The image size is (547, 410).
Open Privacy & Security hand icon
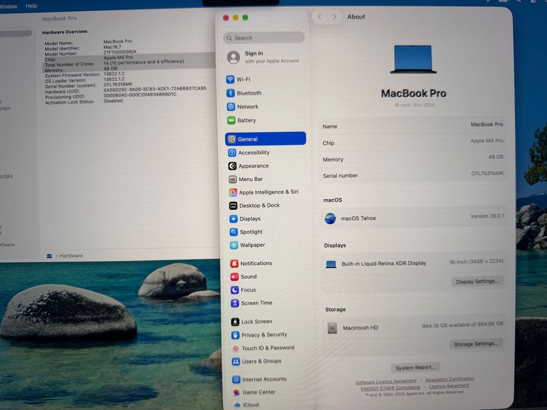pyautogui.click(x=236, y=335)
